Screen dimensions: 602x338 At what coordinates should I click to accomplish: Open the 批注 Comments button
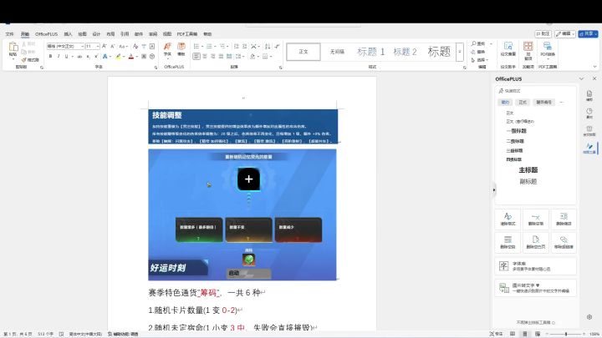(543, 34)
